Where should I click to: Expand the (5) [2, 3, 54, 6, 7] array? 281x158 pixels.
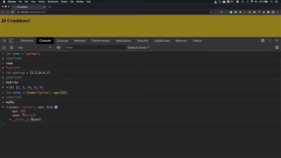(x=7, y=87)
